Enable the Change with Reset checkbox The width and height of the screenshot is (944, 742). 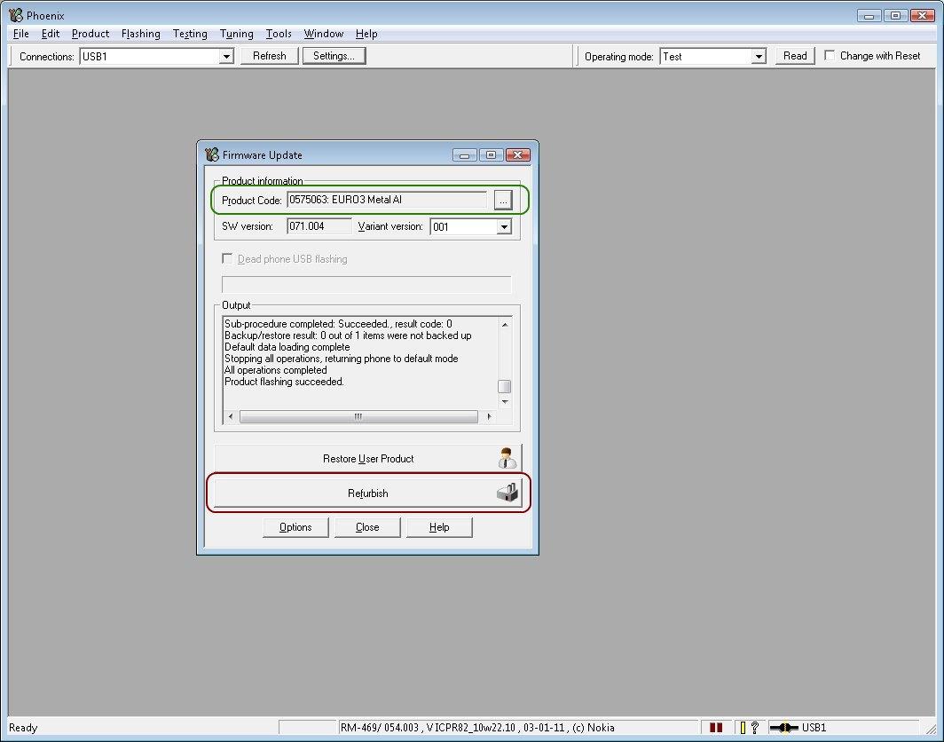[x=830, y=56]
